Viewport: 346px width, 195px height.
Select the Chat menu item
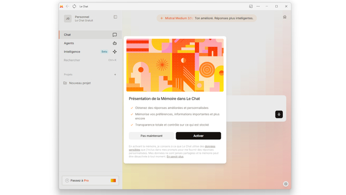pyautogui.click(x=91, y=34)
